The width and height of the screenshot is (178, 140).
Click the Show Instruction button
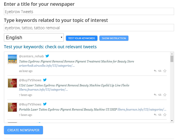(x=114, y=38)
